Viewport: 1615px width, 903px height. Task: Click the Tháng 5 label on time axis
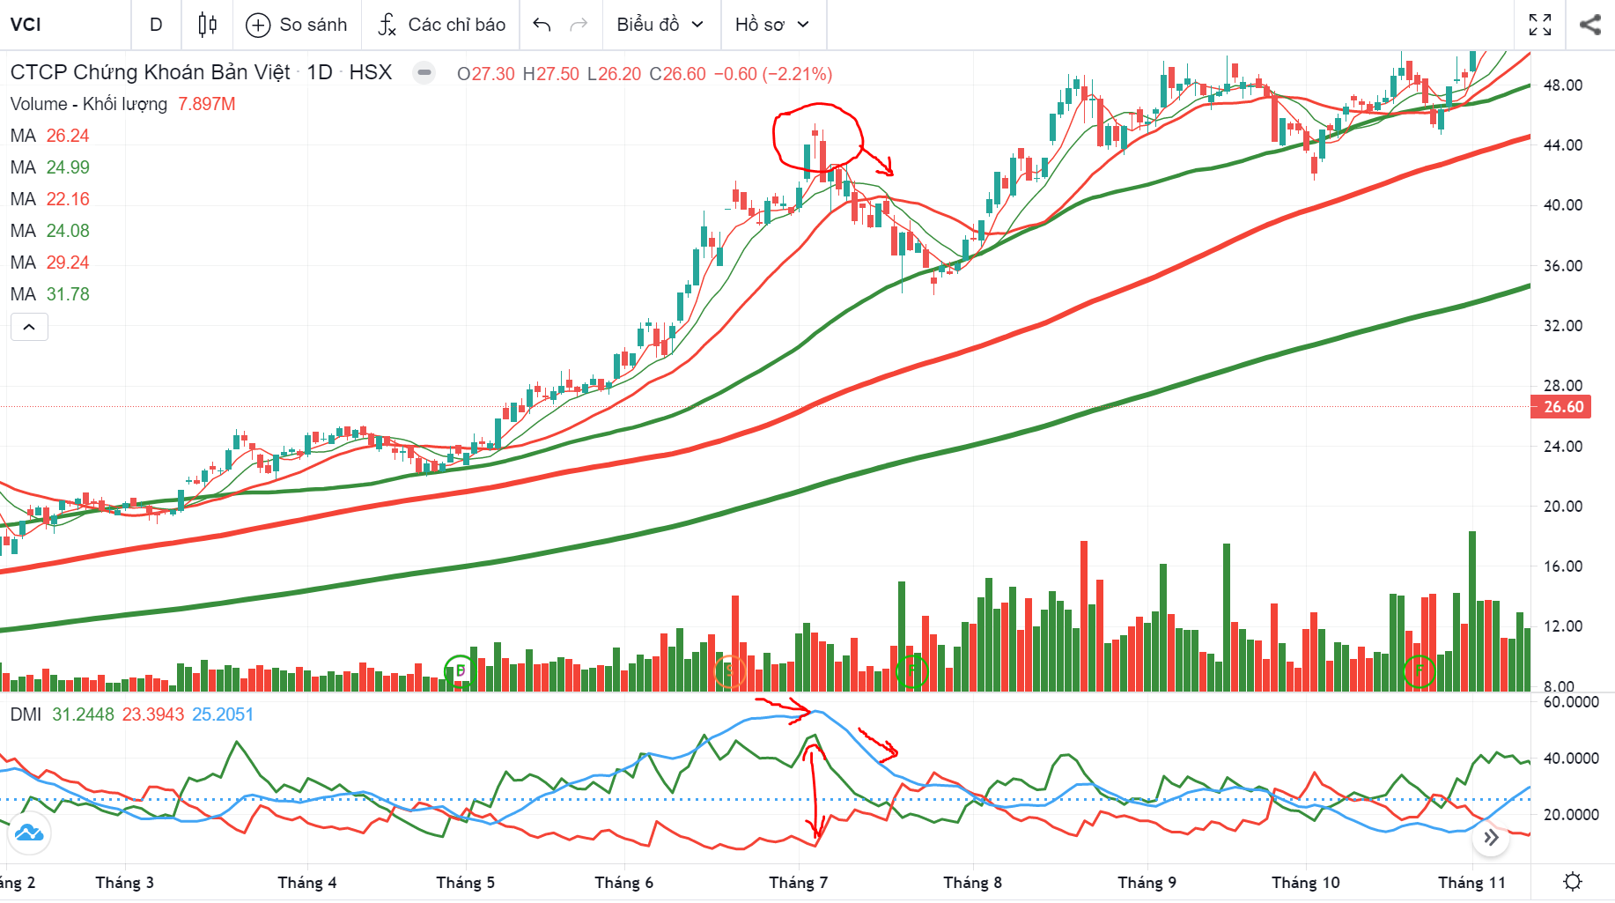coord(465,883)
